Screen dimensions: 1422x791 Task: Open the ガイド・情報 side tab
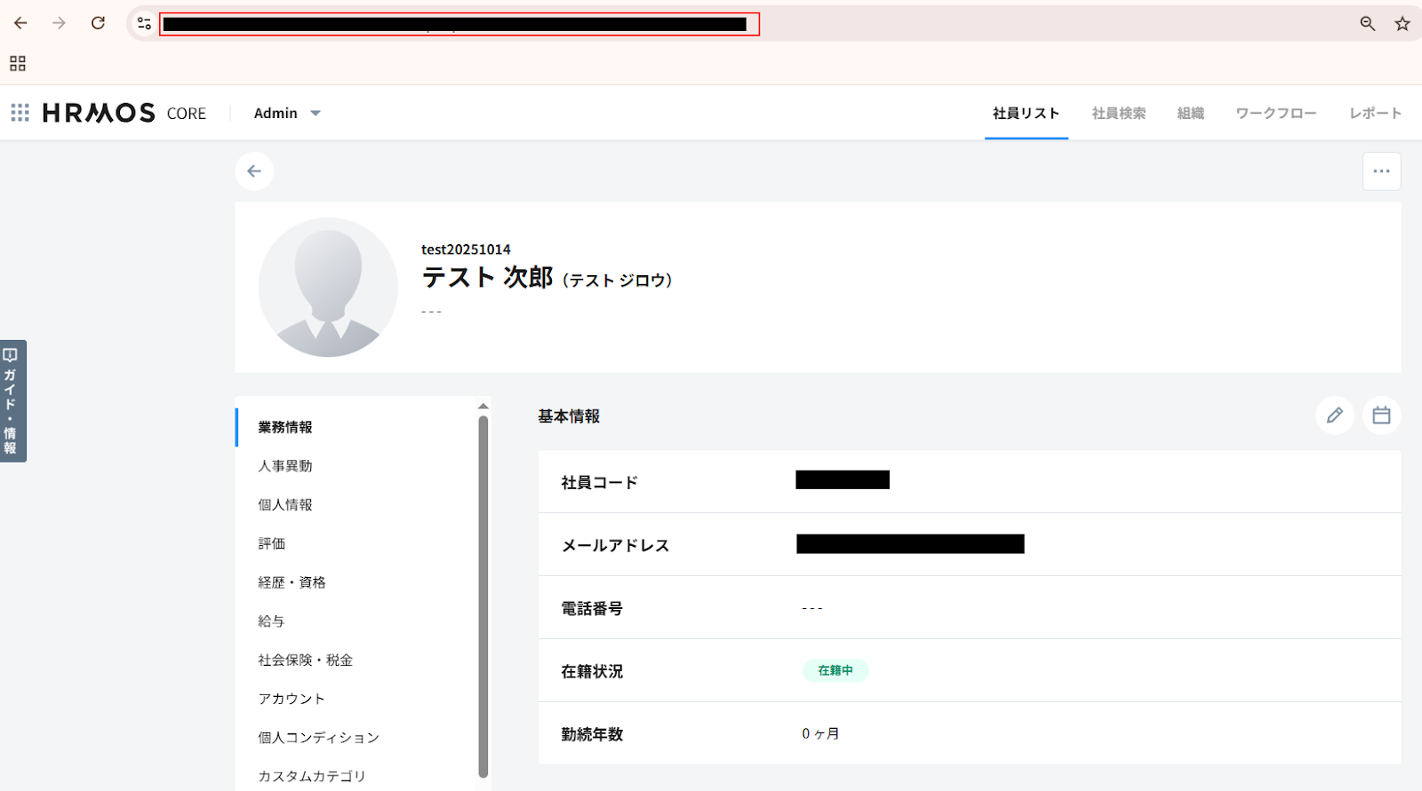[x=12, y=400]
